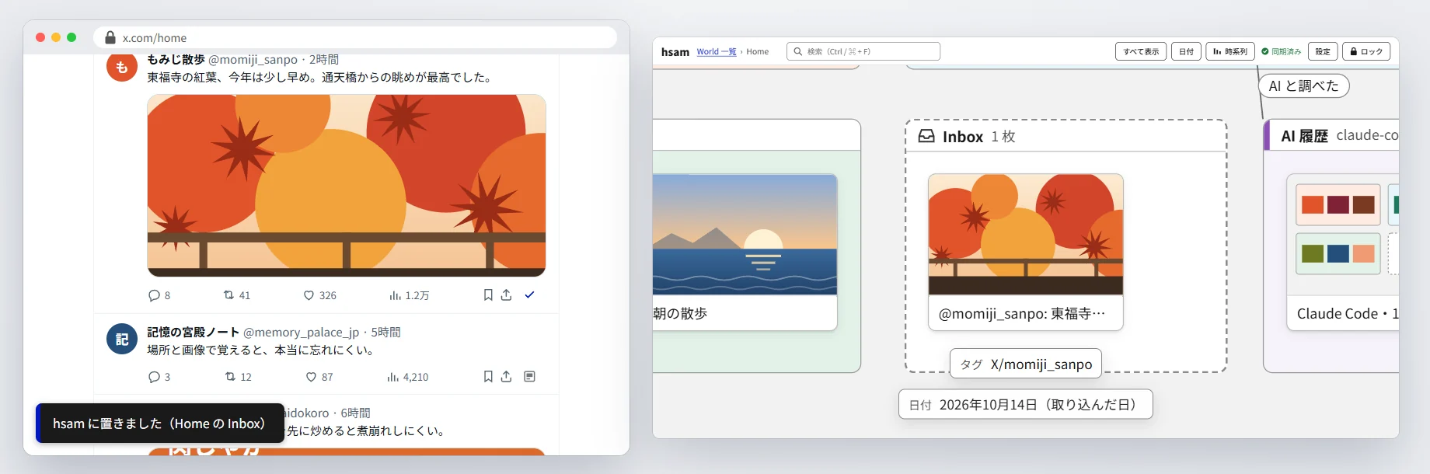This screenshot has height=474, width=1430.
Task: Click share icon on momiji_sanpo post
Action: tap(506, 295)
